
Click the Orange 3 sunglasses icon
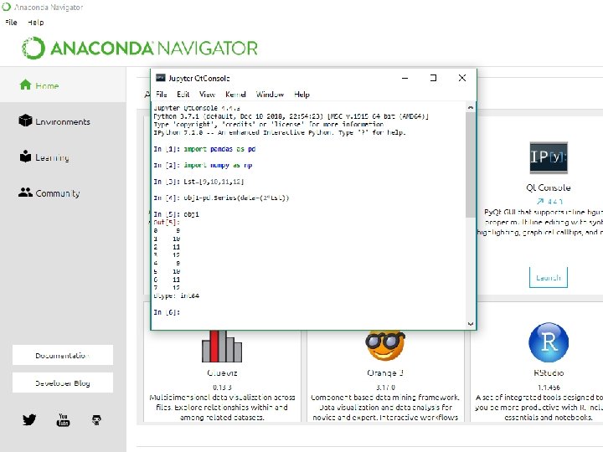click(385, 345)
